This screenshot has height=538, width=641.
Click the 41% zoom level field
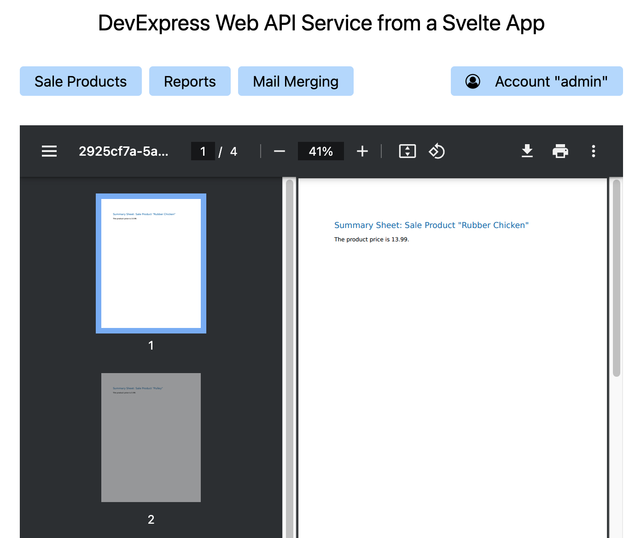coord(321,151)
